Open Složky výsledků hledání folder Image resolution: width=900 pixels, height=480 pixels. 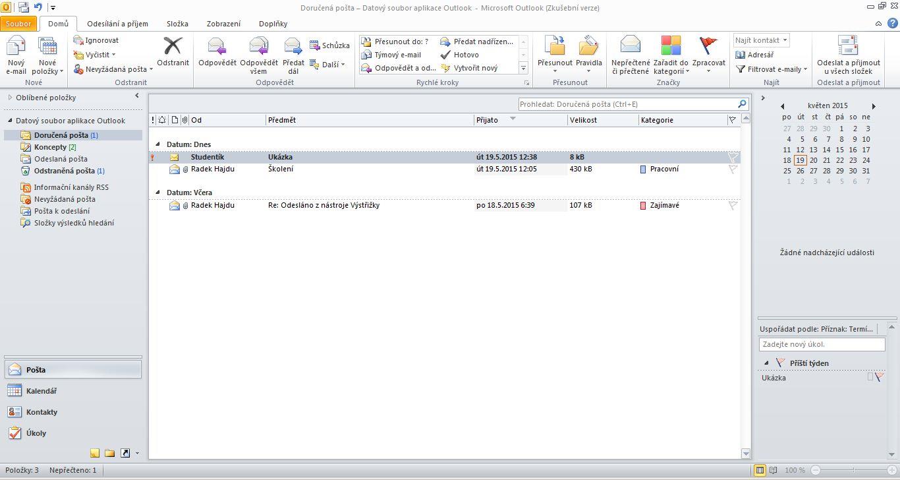point(74,223)
